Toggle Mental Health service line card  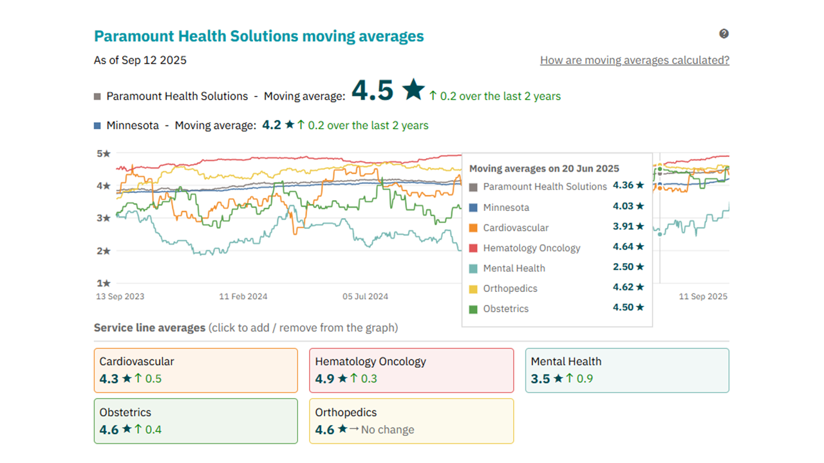pyautogui.click(x=627, y=370)
